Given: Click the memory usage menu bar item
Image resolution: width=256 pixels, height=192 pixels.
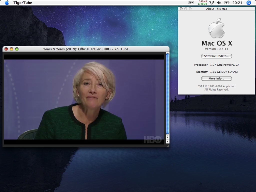Looking at the screenshot, I should [202, 2].
